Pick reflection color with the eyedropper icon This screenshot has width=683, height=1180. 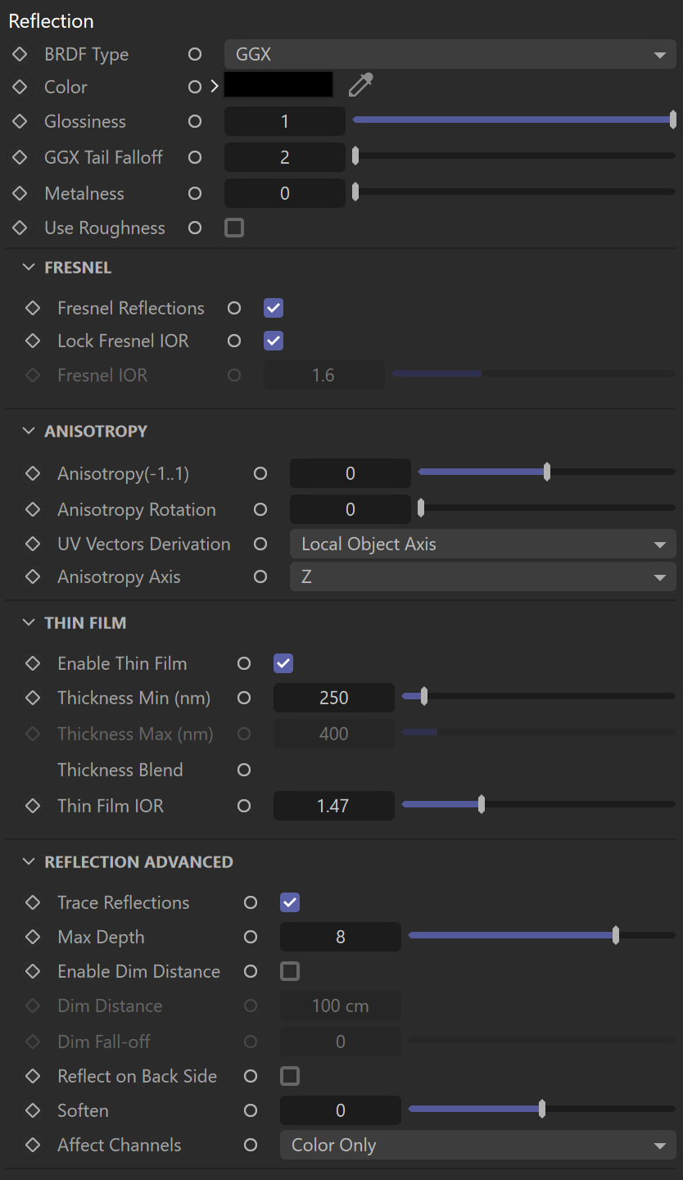point(360,85)
